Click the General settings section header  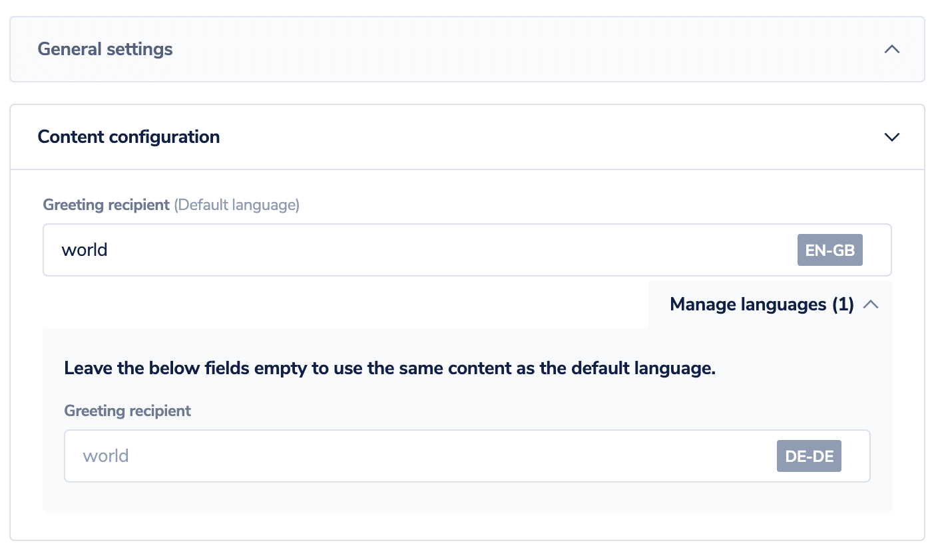pyautogui.click(x=105, y=49)
